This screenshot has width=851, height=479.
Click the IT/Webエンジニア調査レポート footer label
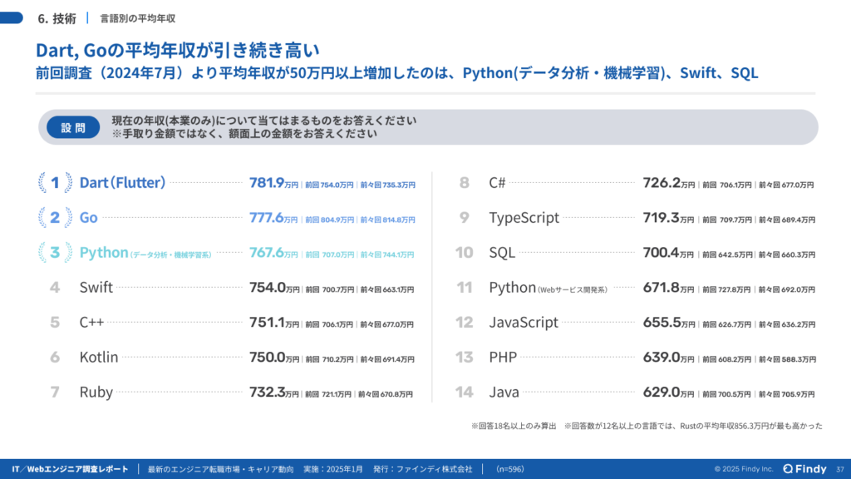pos(66,469)
